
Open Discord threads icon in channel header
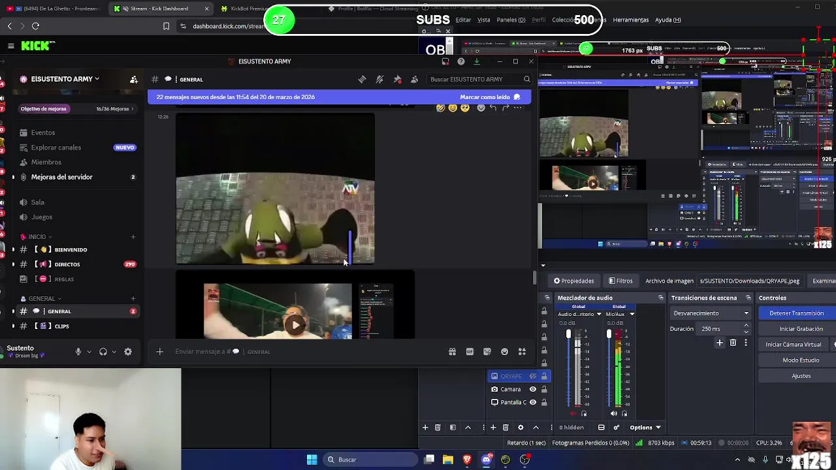tap(362, 79)
